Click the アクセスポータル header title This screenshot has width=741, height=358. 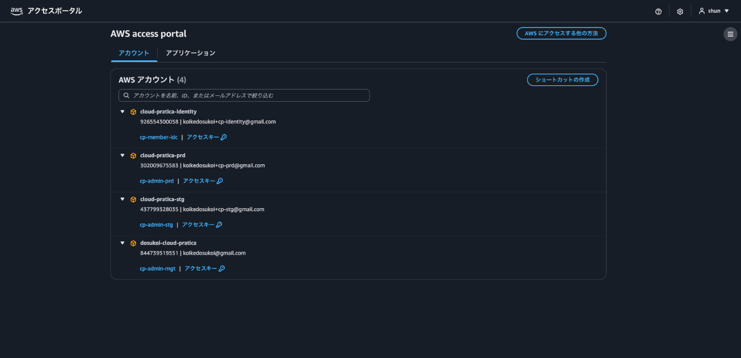click(x=55, y=11)
